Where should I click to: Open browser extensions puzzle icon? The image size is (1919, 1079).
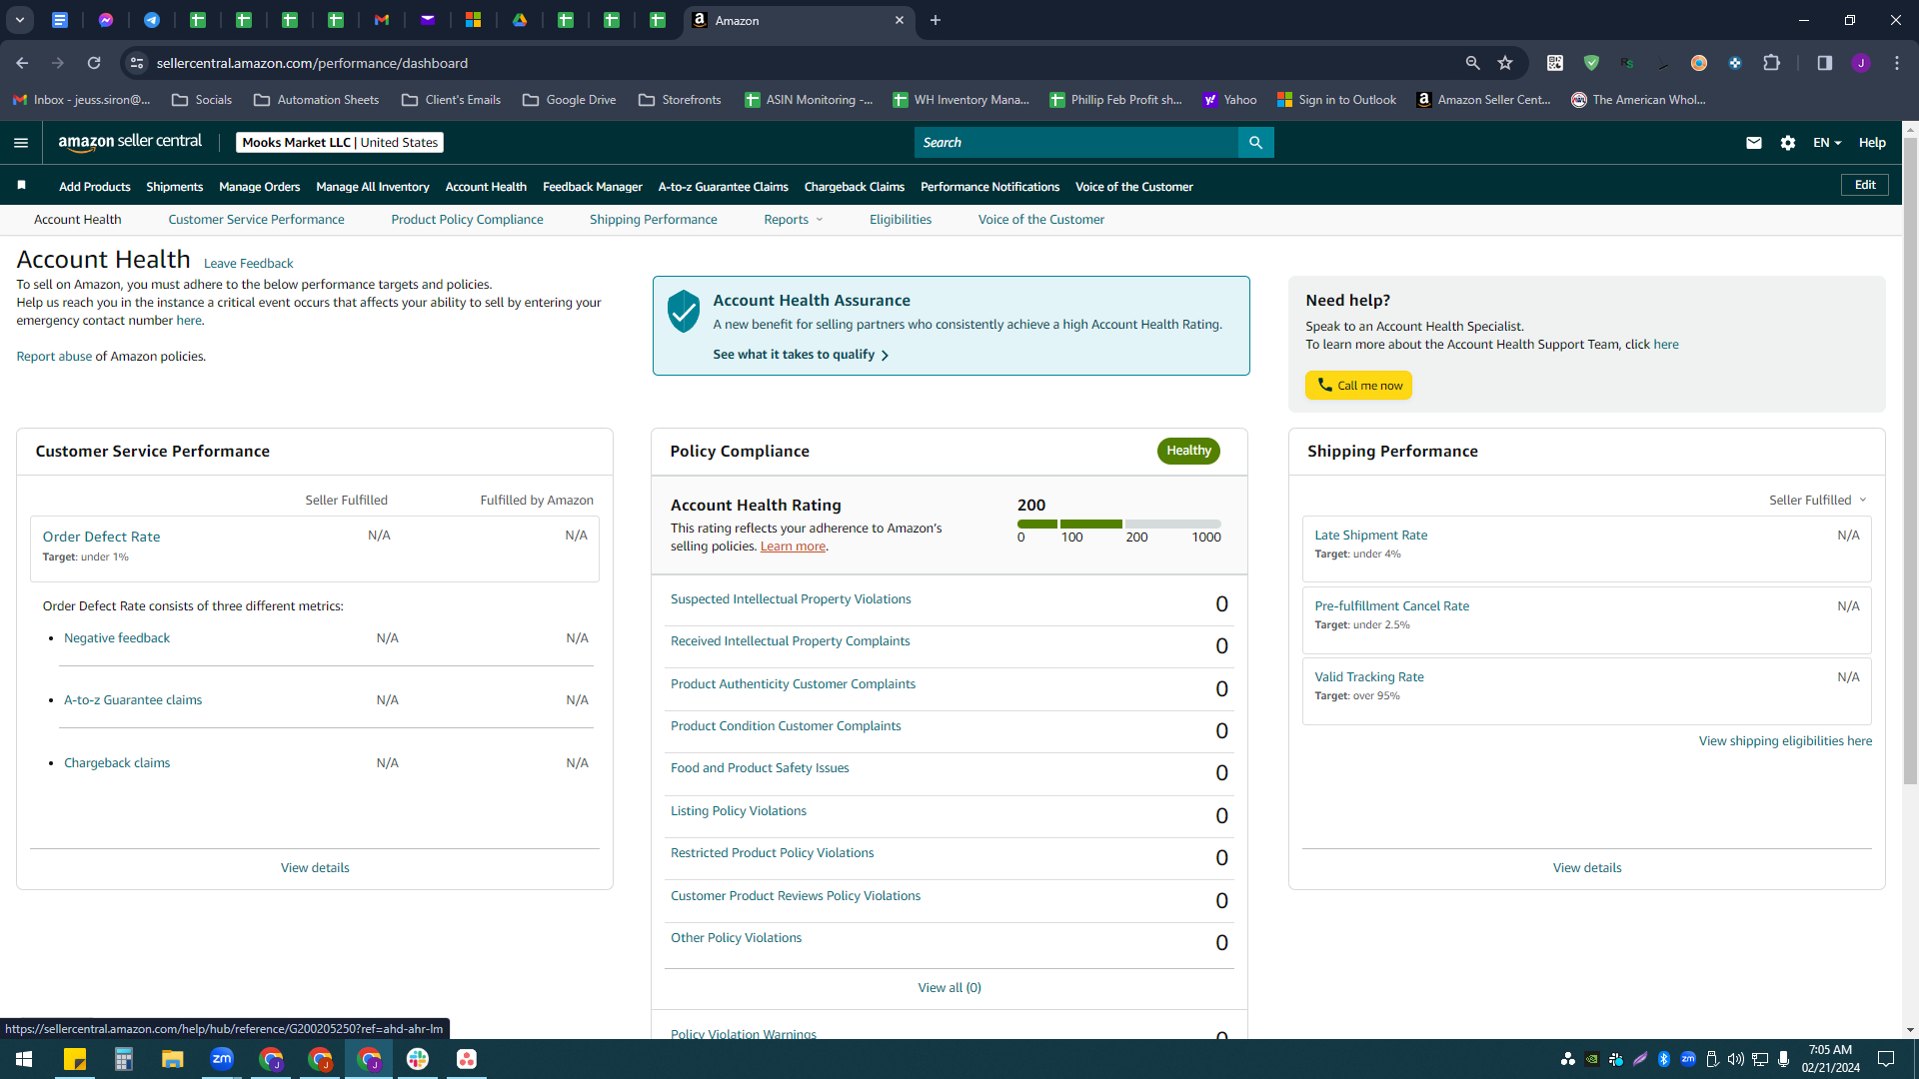coord(1772,63)
